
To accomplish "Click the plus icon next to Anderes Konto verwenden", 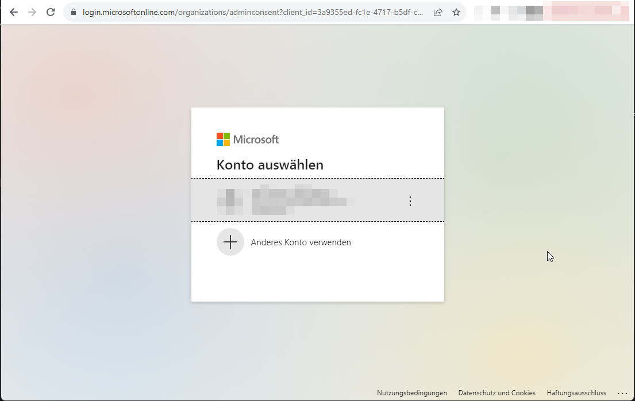I will (230, 242).
